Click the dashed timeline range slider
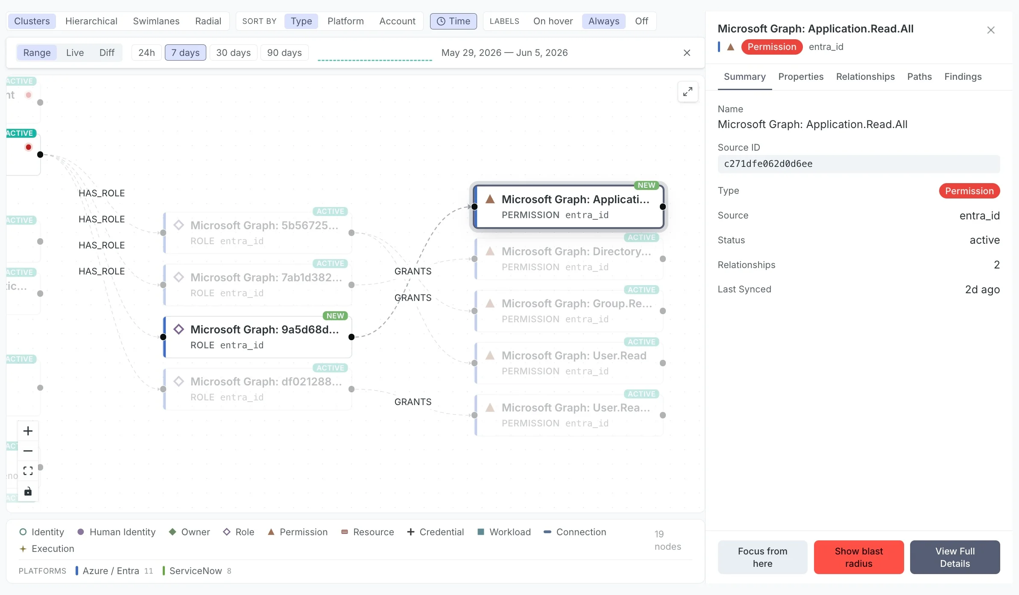 pyautogui.click(x=375, y=60)
